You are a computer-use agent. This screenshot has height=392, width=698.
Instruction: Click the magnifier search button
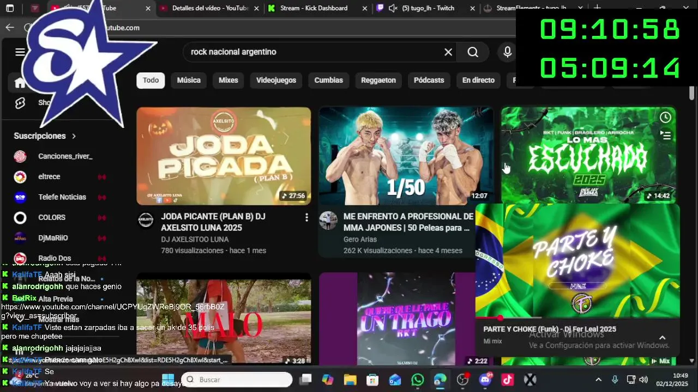point(473,52)
